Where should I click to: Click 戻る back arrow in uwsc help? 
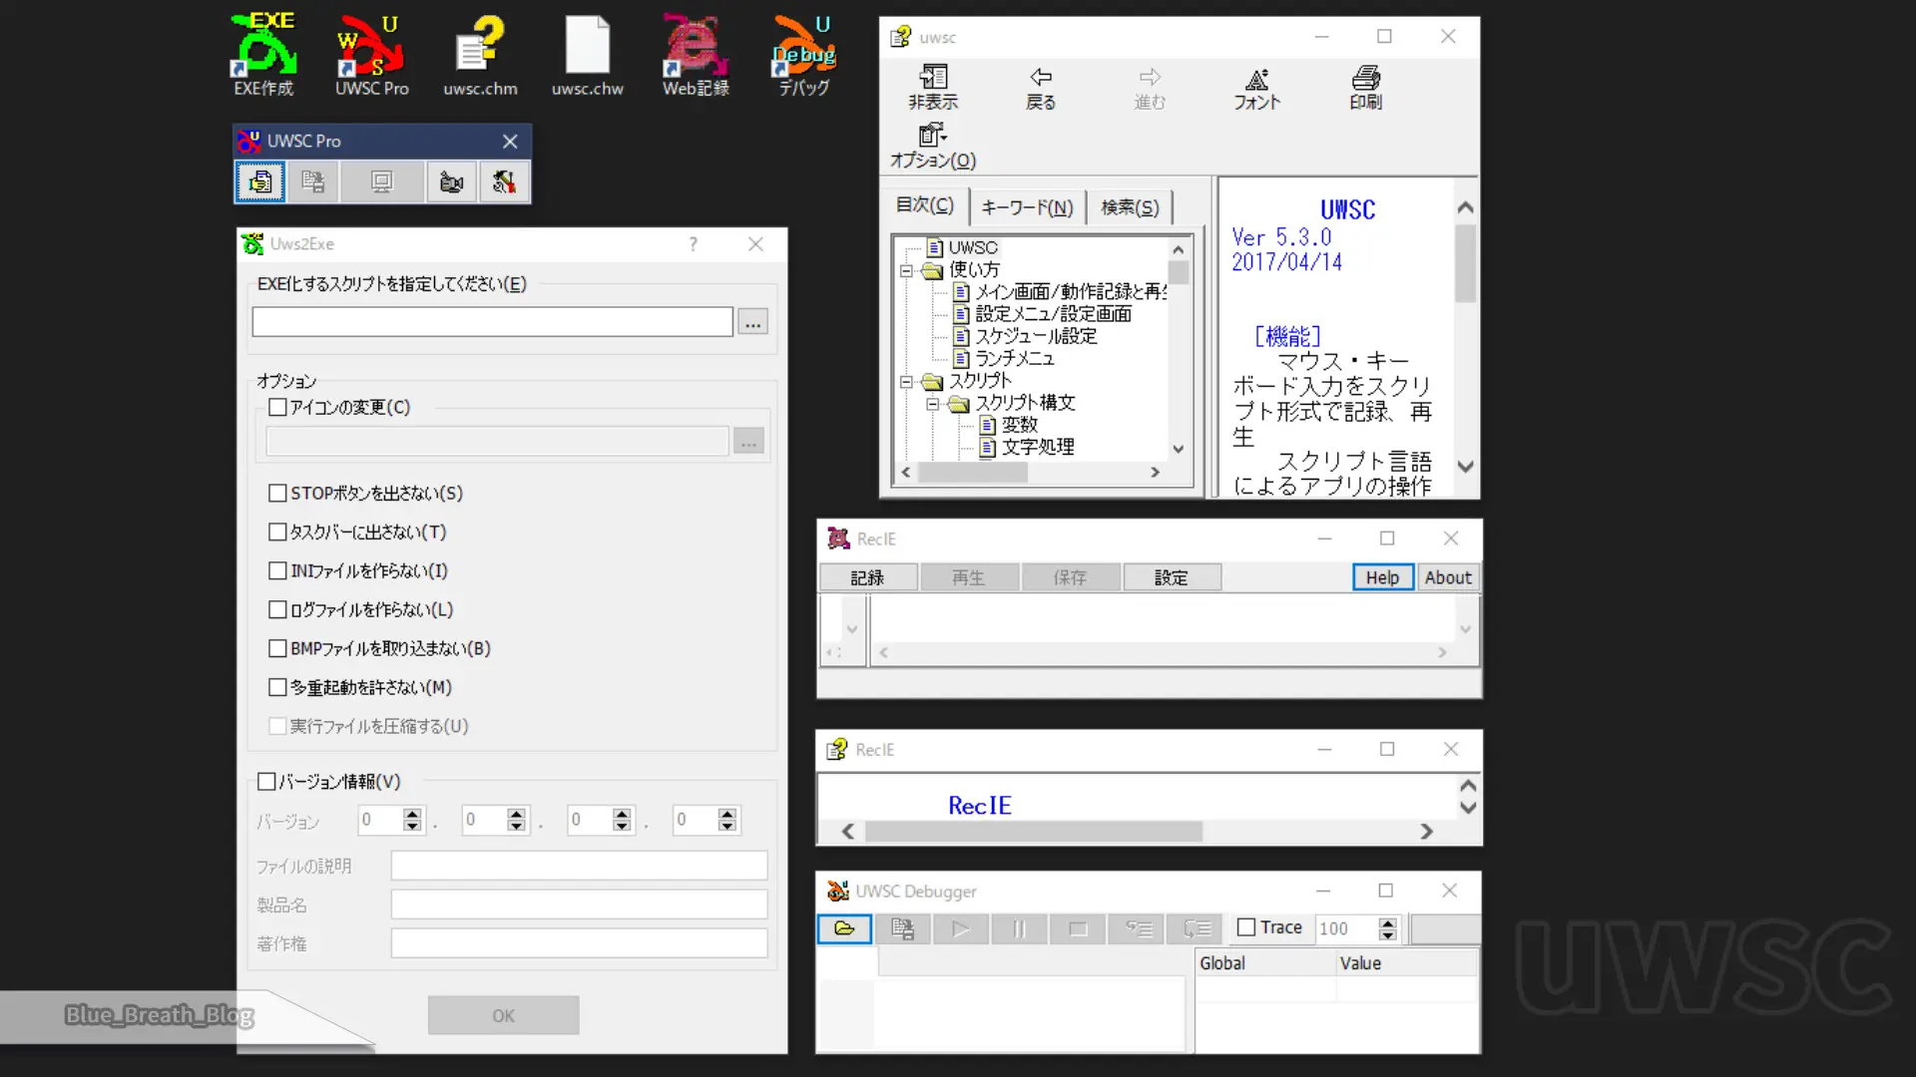[x=1041, y=88]
